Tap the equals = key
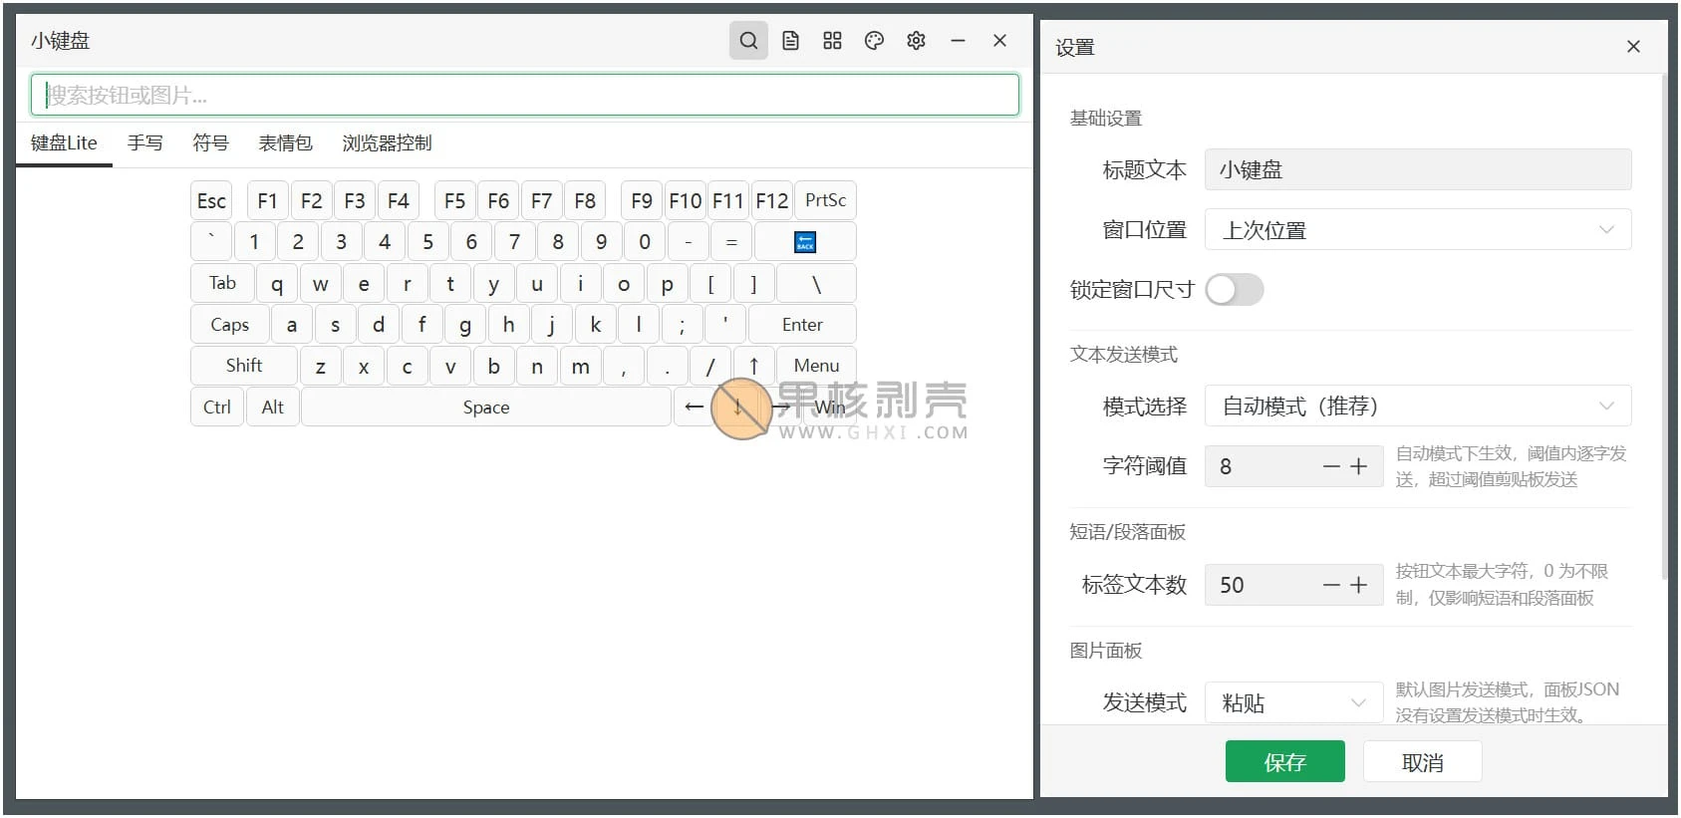 (731, 242)
